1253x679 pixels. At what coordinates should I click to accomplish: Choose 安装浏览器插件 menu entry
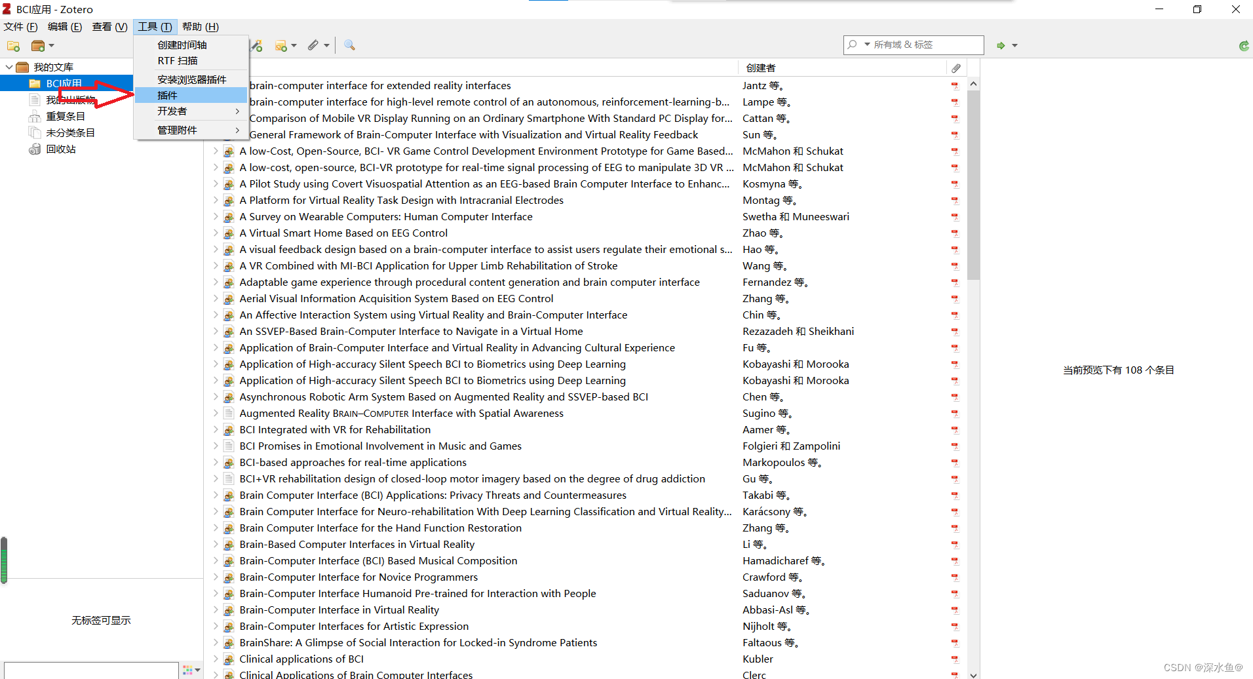pyautogui.click(x=191, y=80)
